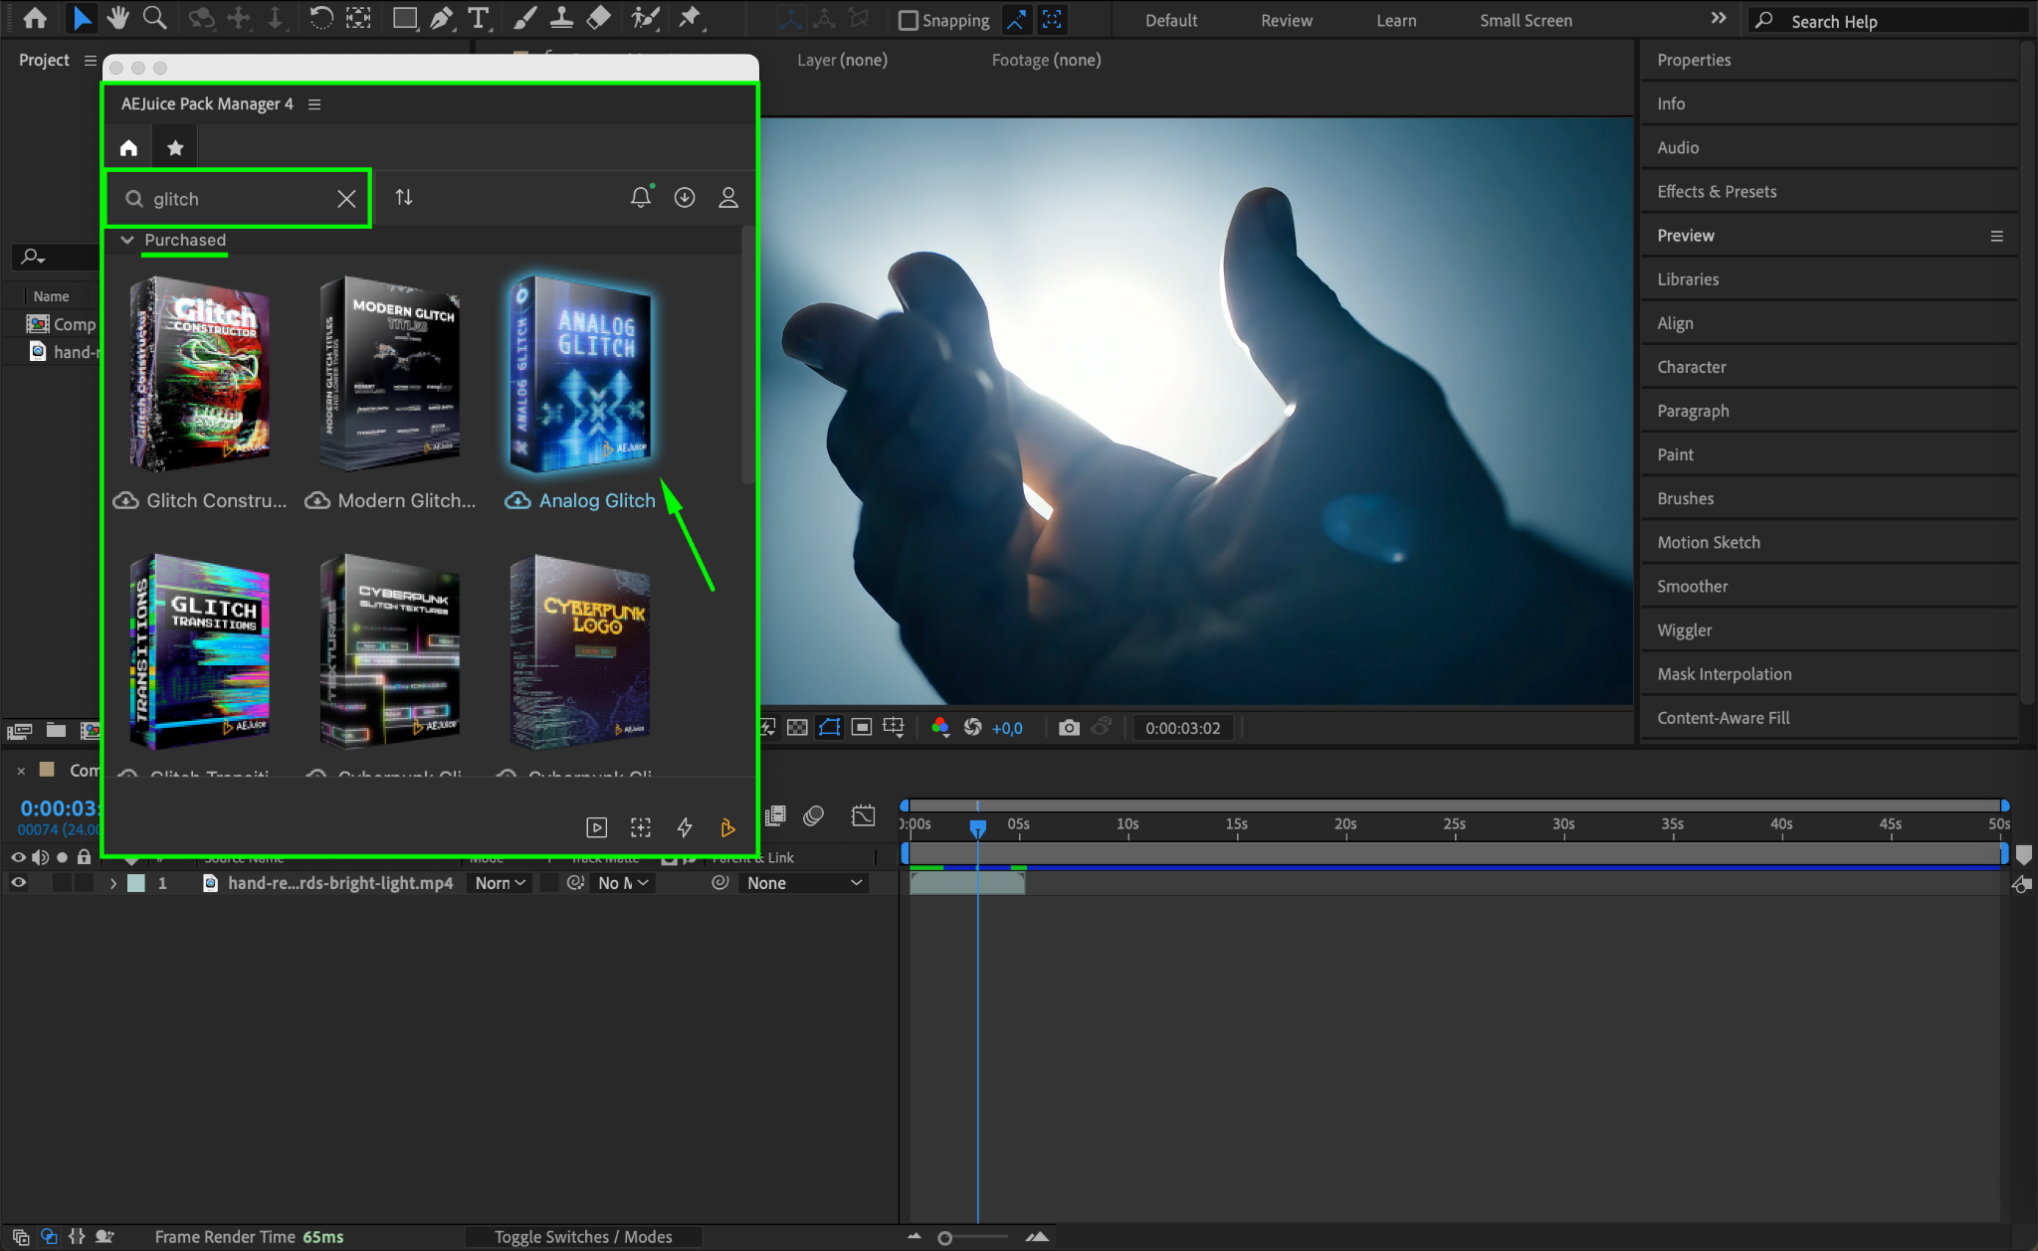Open AEJuice notifications bell
This screenshot has width=2038, height=1251.
(641, 197)
